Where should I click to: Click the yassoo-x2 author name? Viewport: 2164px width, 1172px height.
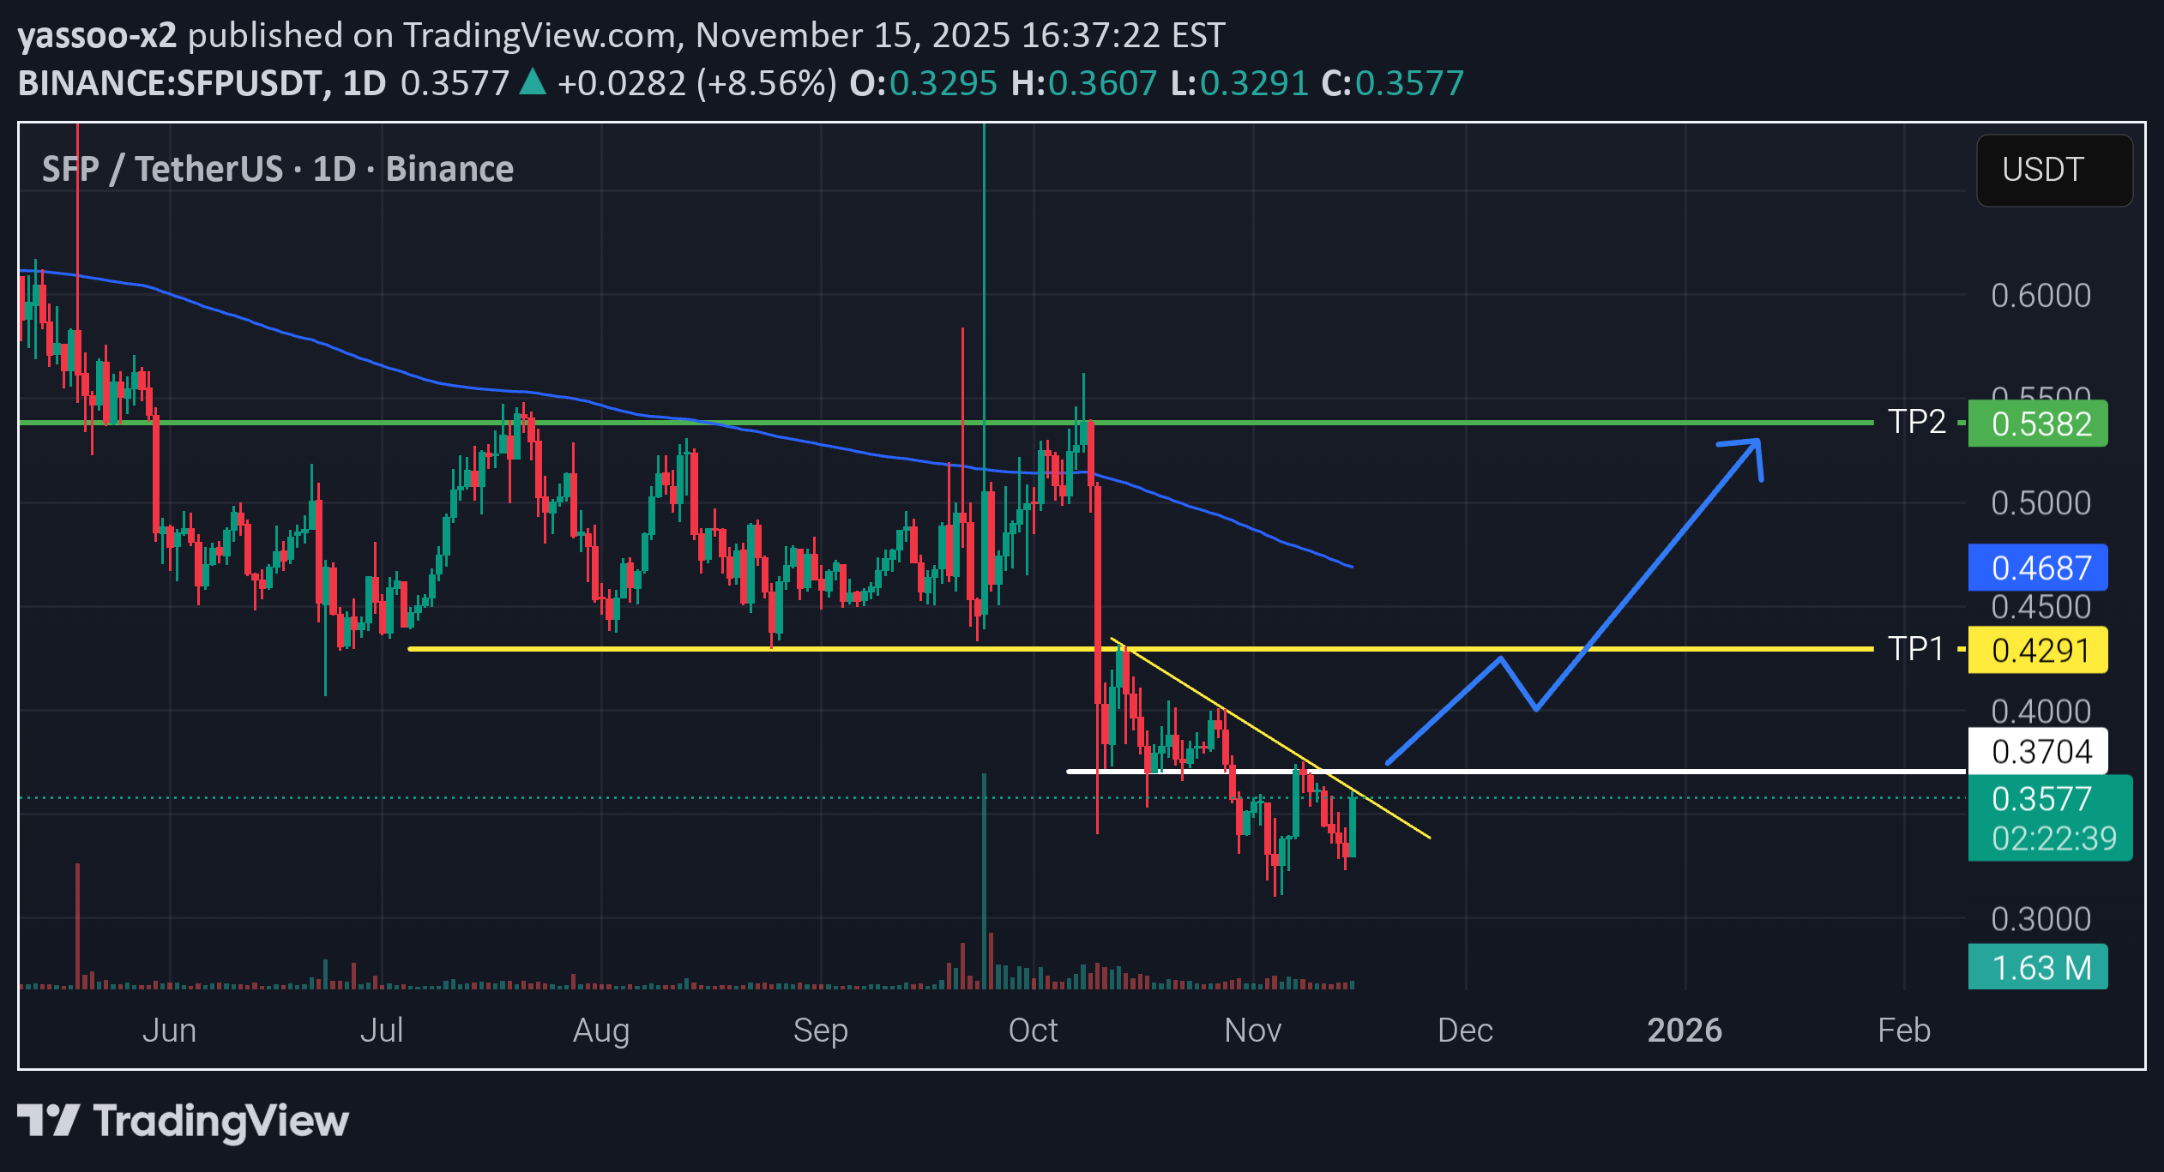coord(97,35)
